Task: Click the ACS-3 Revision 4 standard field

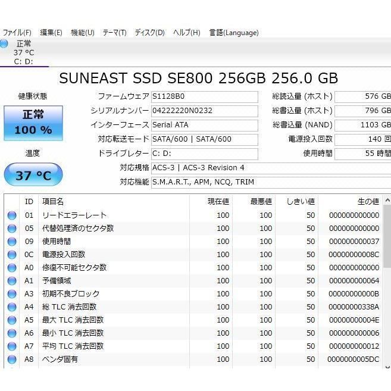Action: [x=271, y=168]
